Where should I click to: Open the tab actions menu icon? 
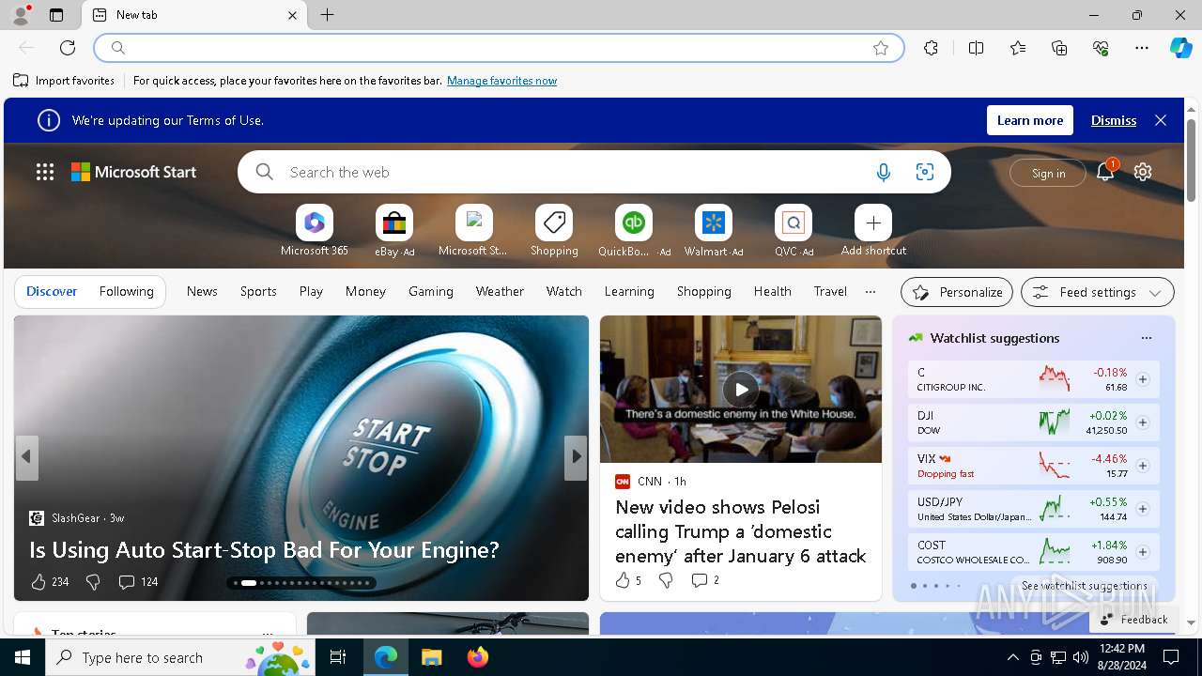point(56,15)
